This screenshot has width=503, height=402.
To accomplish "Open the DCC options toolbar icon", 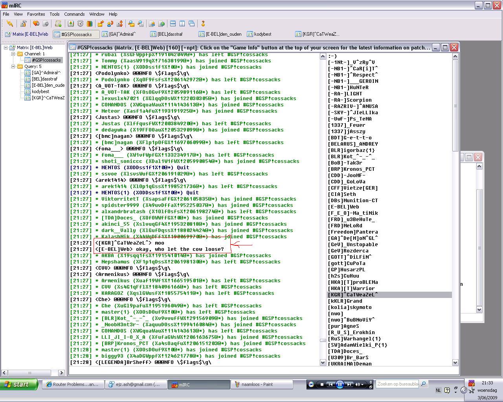I will tap(120, 24).
